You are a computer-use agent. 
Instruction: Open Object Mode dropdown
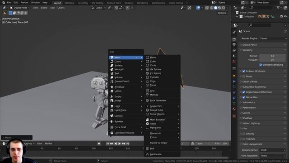(20, 8)
